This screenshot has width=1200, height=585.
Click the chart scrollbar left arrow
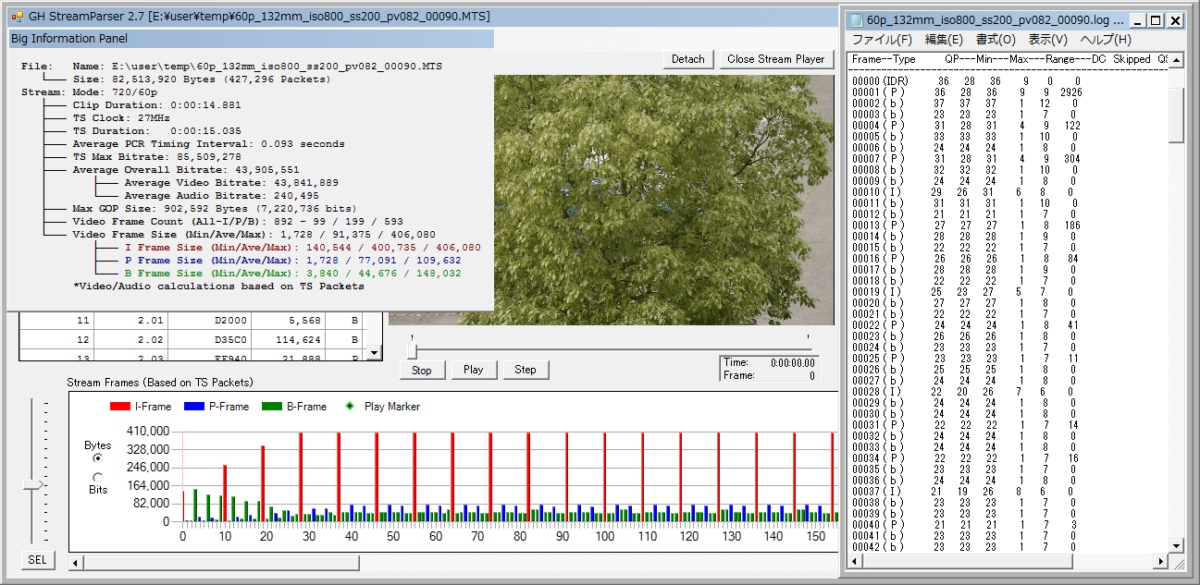click(x=76, y=562)
